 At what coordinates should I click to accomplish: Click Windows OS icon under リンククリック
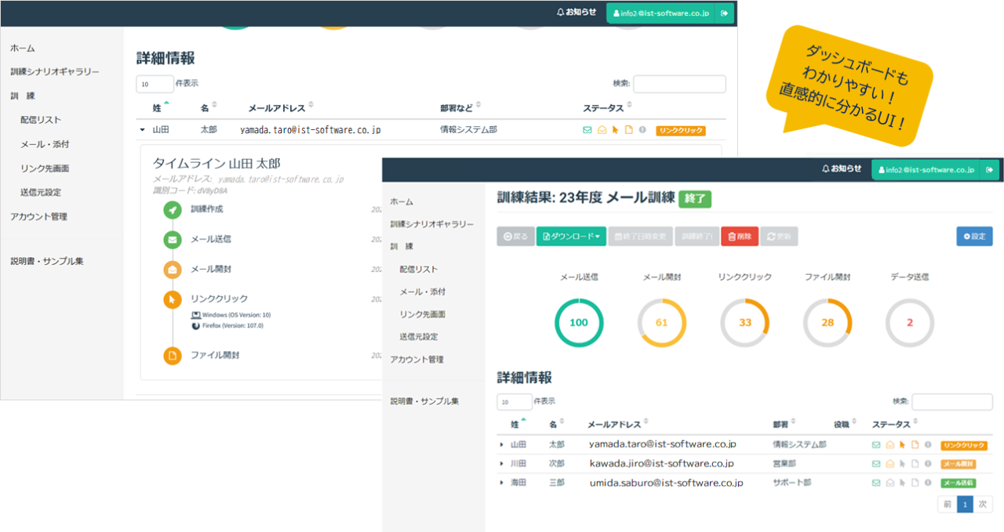pos(195,314)
